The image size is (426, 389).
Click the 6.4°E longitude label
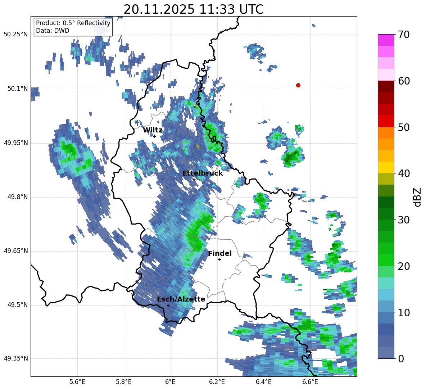(263, 382)
